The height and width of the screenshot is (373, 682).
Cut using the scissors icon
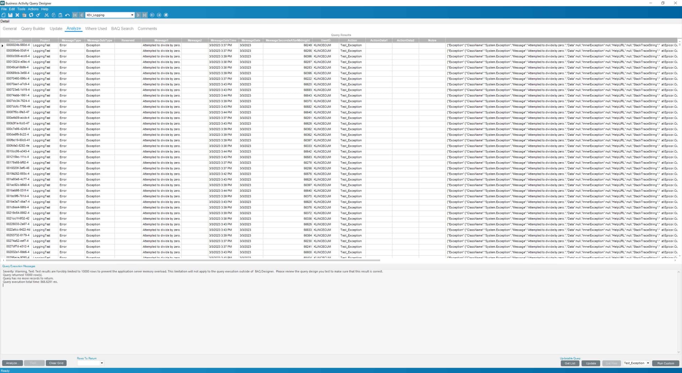(47, 15)
